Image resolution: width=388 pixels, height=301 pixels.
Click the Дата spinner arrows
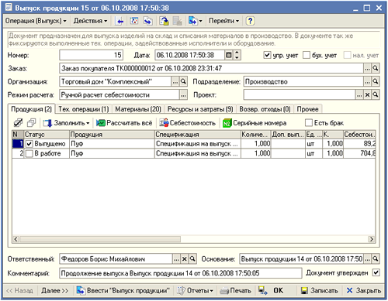click(x=237, y=55)
